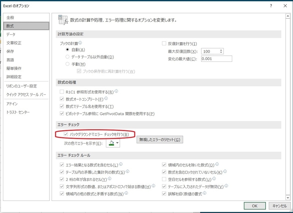Click 最大反復回数 spinner arrows
The height and width of the screenshot is (213, 293).
tap(221, 51)
